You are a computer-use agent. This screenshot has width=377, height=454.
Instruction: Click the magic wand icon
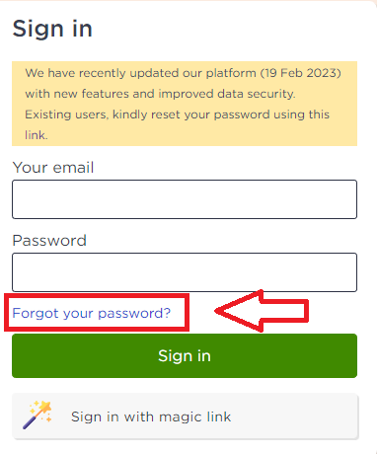click(38, 415)
